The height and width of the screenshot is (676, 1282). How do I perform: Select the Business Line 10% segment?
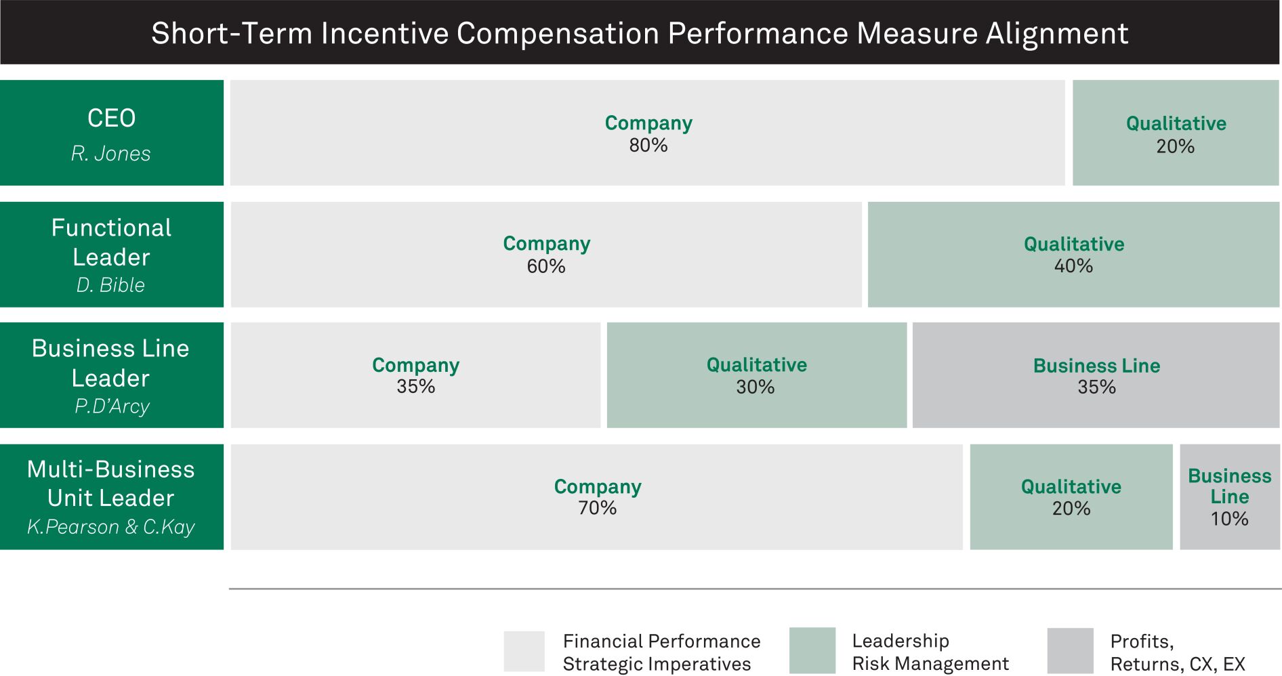(1229, 497)
